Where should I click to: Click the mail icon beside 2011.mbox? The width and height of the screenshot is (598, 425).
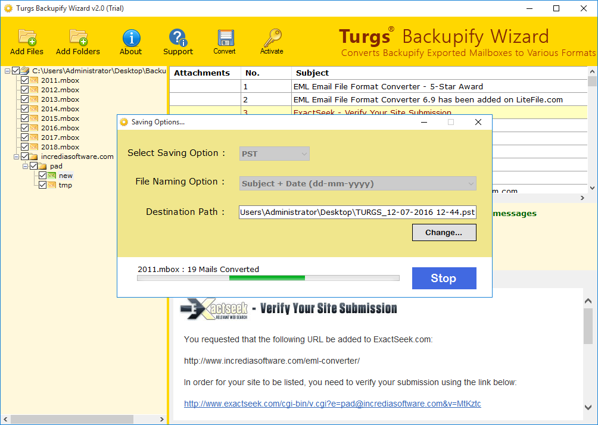pyautogui.click(x=34, y=80)
